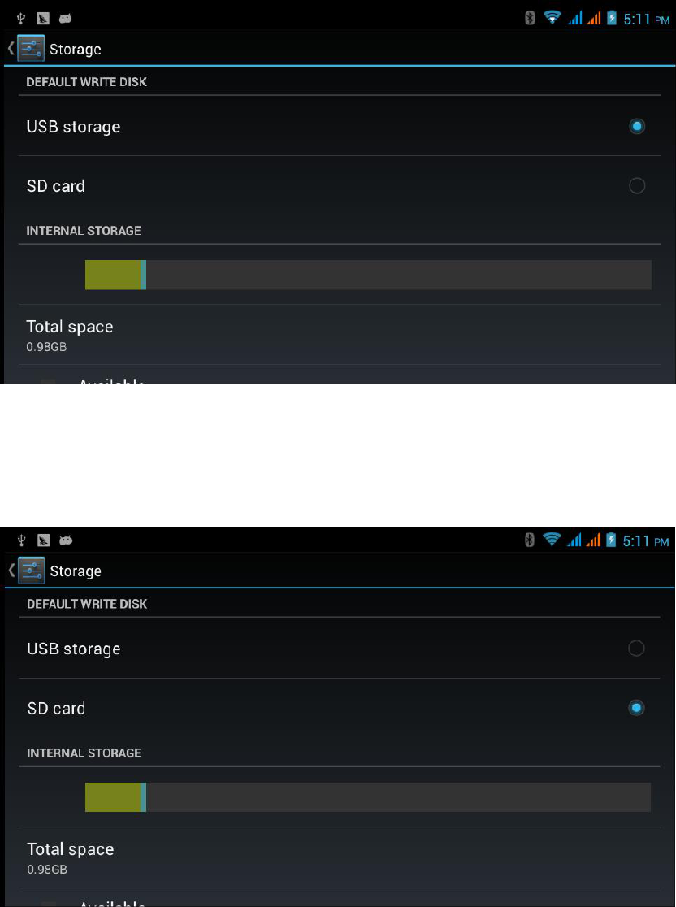Open Total space 0.98GB entry in lower screen

point(340,857)
